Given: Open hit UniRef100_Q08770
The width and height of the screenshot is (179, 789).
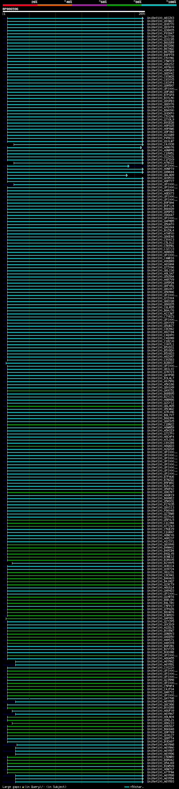Looking at the screenshot, I should click(161, 24).
